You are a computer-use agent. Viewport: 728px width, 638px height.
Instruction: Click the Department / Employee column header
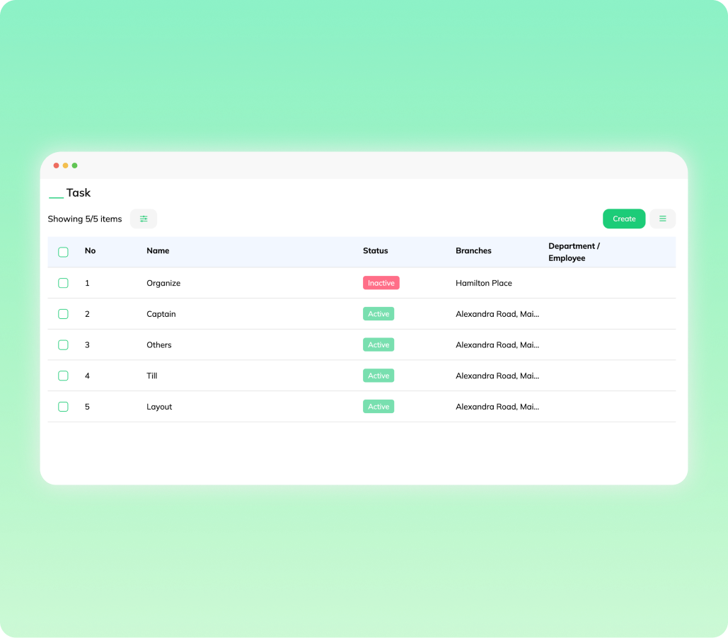pos(574,252)
